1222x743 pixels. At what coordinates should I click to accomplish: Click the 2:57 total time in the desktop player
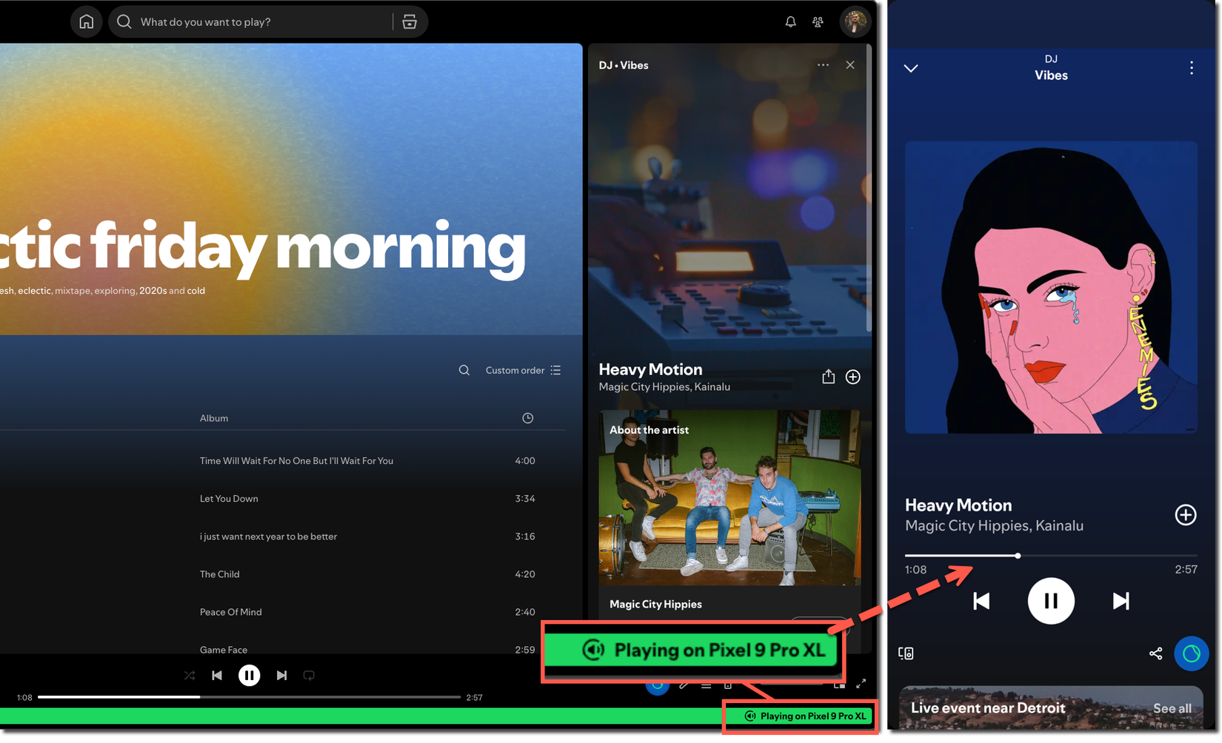[474, 697]
